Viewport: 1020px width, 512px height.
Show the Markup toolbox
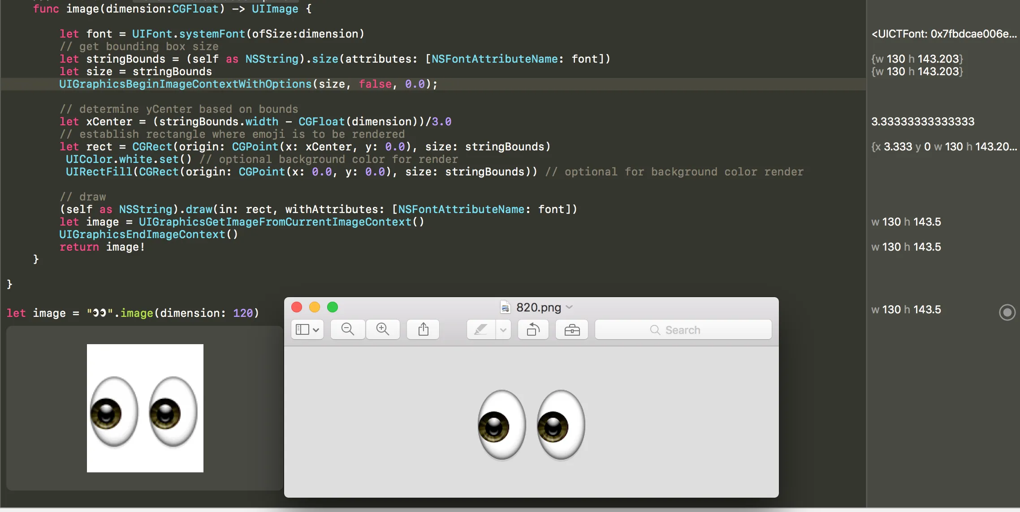pos(572,330)
